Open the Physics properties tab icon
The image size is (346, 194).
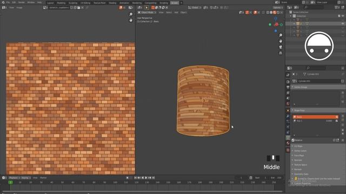coord(288,127)
